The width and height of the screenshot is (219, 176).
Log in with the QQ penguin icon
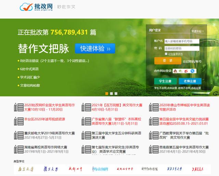[x=175, y=71]
